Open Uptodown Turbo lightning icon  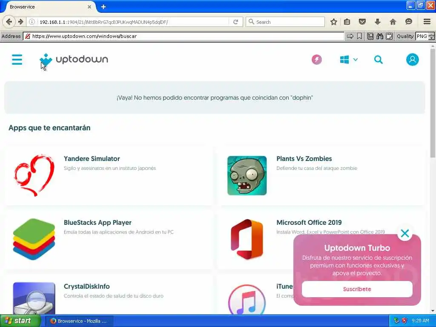click(x=316, y=60)
